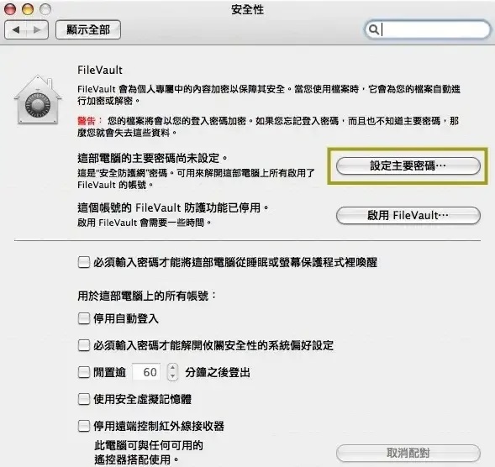Toggle 使用安全虛擬記憶體 checkbox
The height and width of the screenshot is (467, 495).
click(84, 399)
